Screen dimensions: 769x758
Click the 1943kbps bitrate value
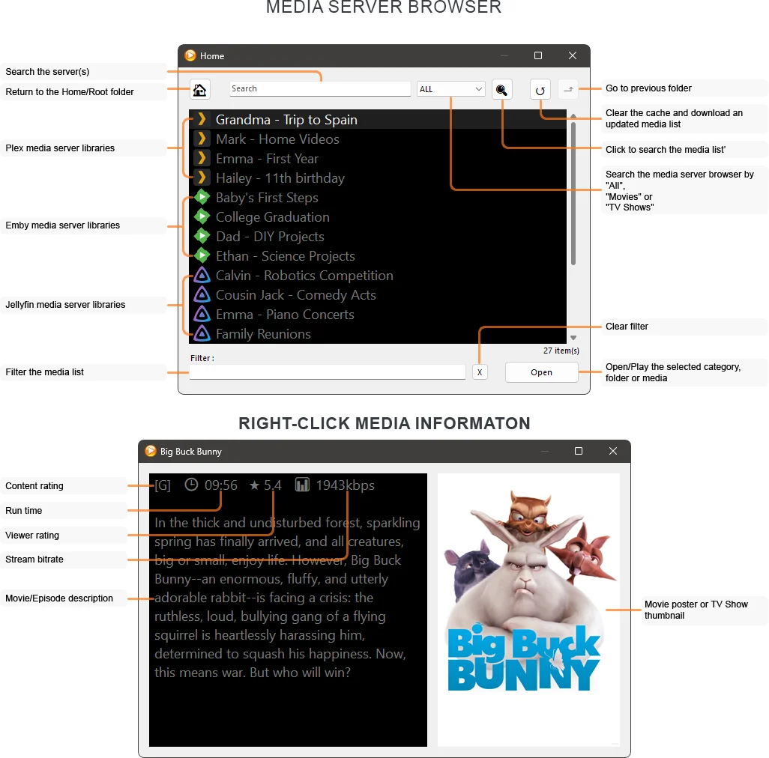click(x=346, y=485)
